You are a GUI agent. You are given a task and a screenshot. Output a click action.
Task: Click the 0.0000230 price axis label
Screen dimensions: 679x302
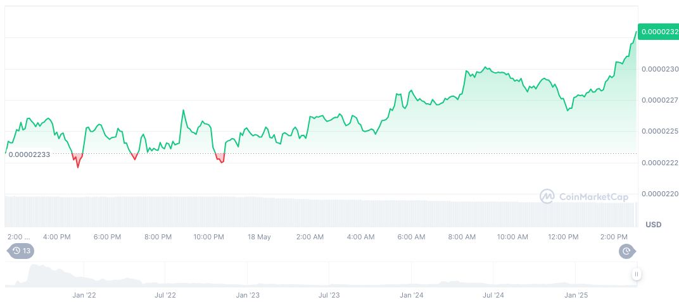[x=659, y=69]
